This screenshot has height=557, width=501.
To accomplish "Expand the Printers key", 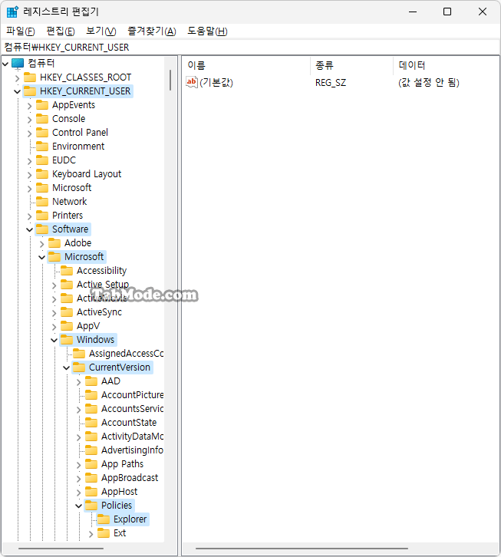I will 29,216.
